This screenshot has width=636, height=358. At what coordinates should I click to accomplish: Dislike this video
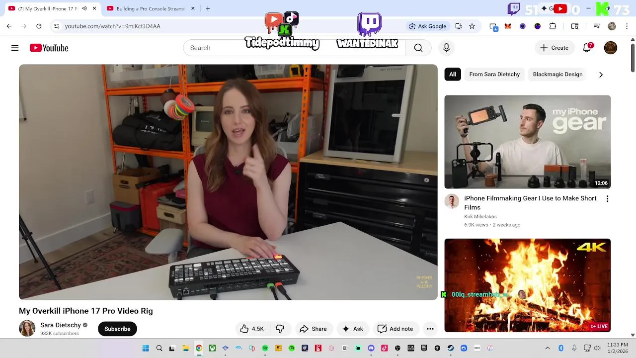pyautogui.click(x=280, y=329)
